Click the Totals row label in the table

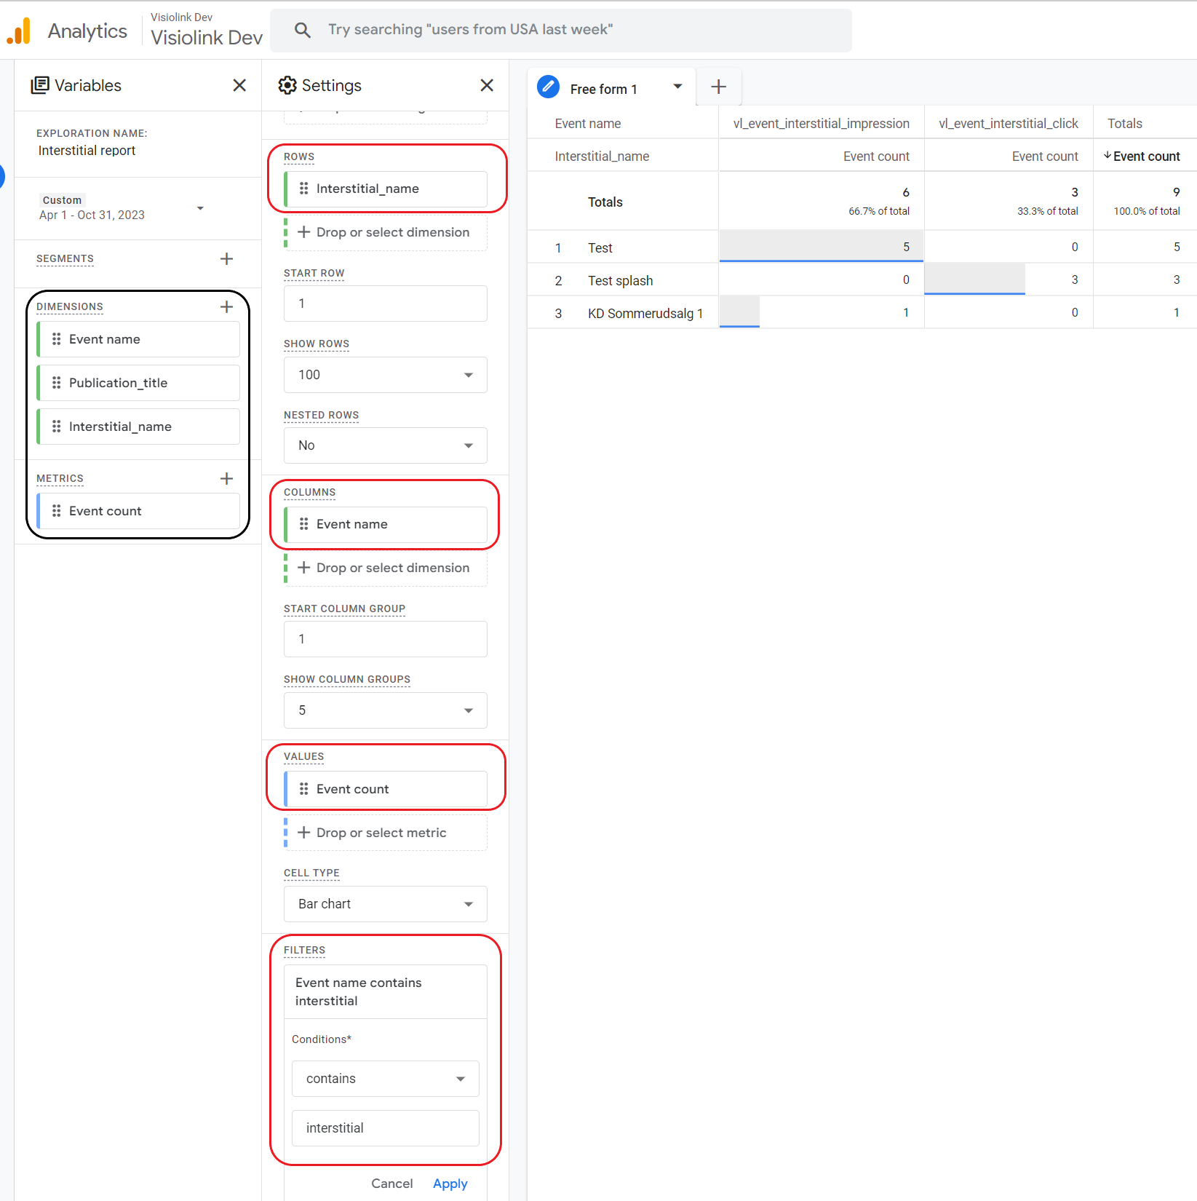coord(605,202)
